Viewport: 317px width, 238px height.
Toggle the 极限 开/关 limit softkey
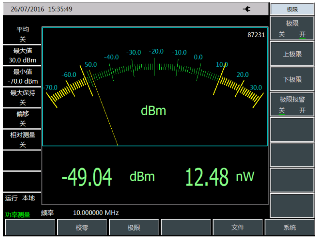pos(292,28)
